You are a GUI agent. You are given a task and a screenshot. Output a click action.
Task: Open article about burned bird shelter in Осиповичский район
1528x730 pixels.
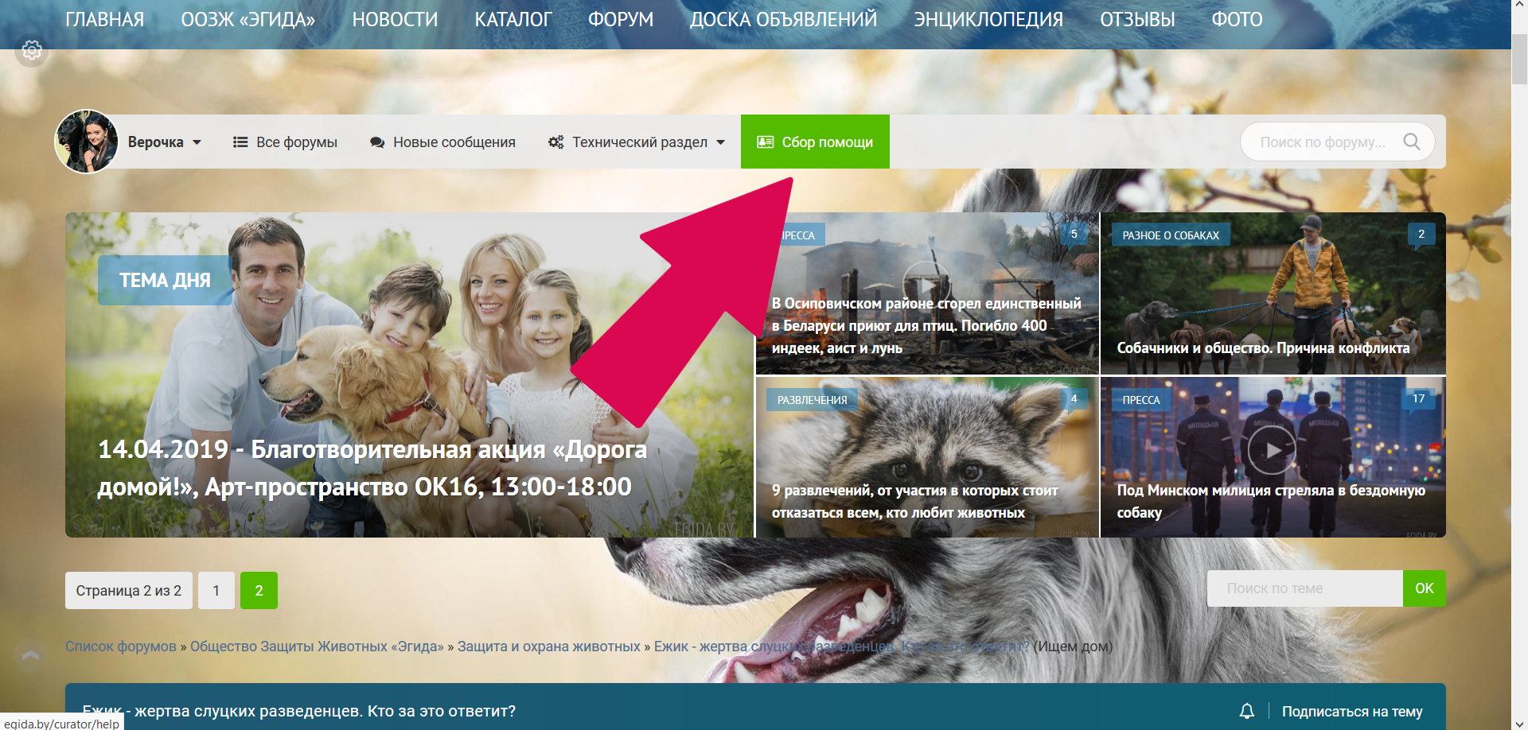pos(926,325)
